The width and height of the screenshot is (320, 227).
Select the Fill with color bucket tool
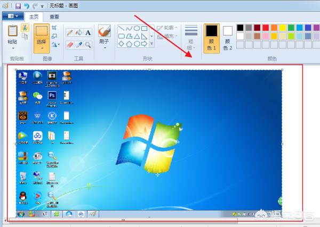point(79,32)
